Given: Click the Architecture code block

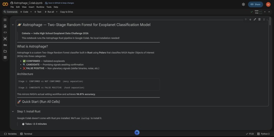Looking at the screenshot, I should 88,84.
